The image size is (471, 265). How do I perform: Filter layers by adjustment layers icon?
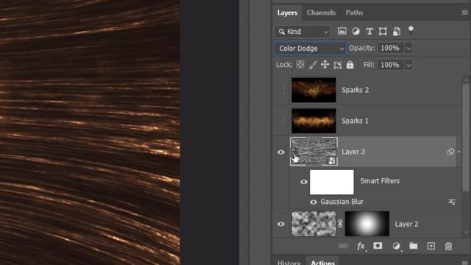(x=356, y=31)
